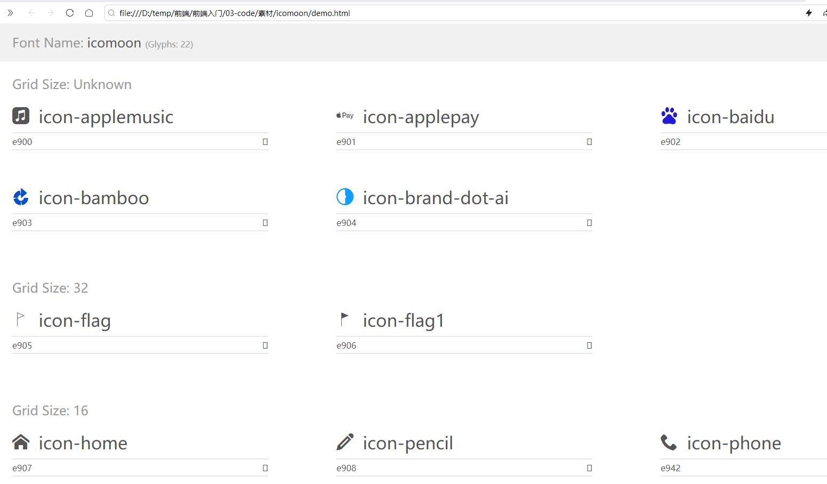Click the e908 code field under icon-pencil
Image resolution: width=827 pixels, height=484 pixels.
(457, 468)
